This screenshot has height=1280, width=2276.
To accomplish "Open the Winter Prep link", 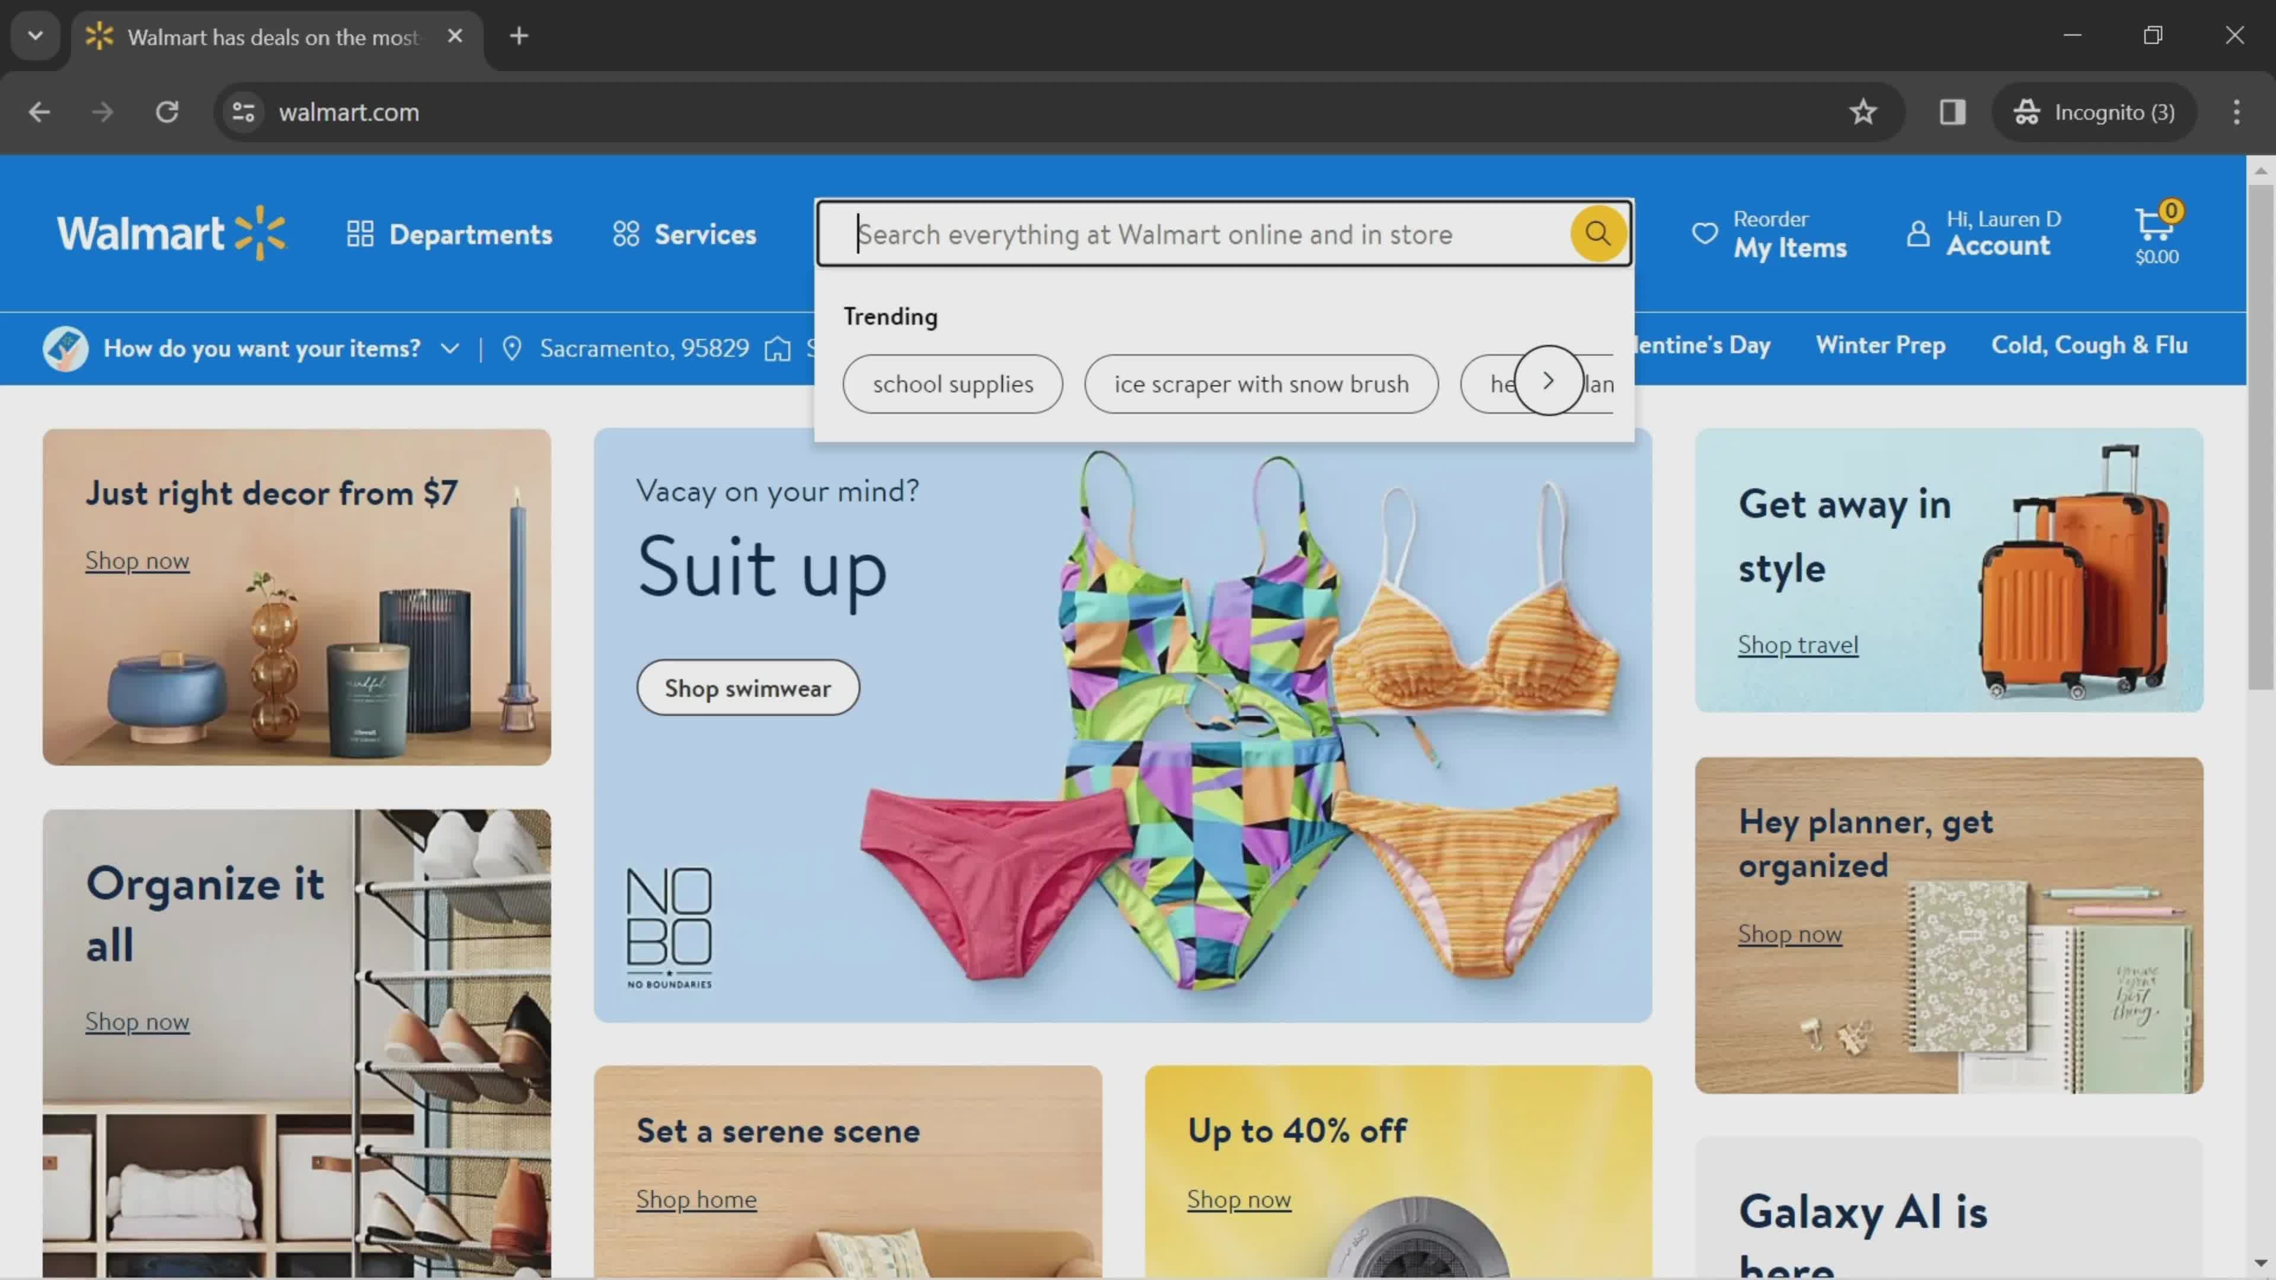I will tap(1880, 345).
